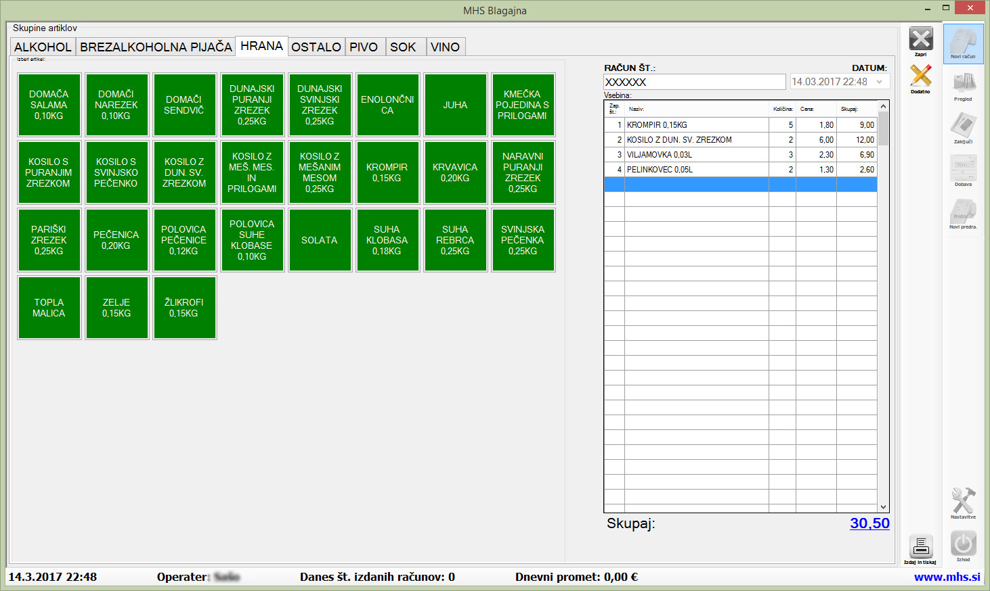This screenshot has width=990, height=591.
Task: Click the Izhod power icon
Action: coord(963,544)
